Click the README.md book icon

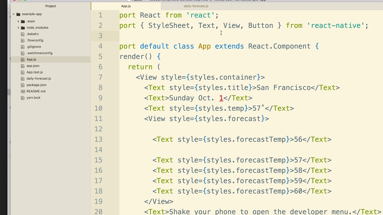(22, 91)
